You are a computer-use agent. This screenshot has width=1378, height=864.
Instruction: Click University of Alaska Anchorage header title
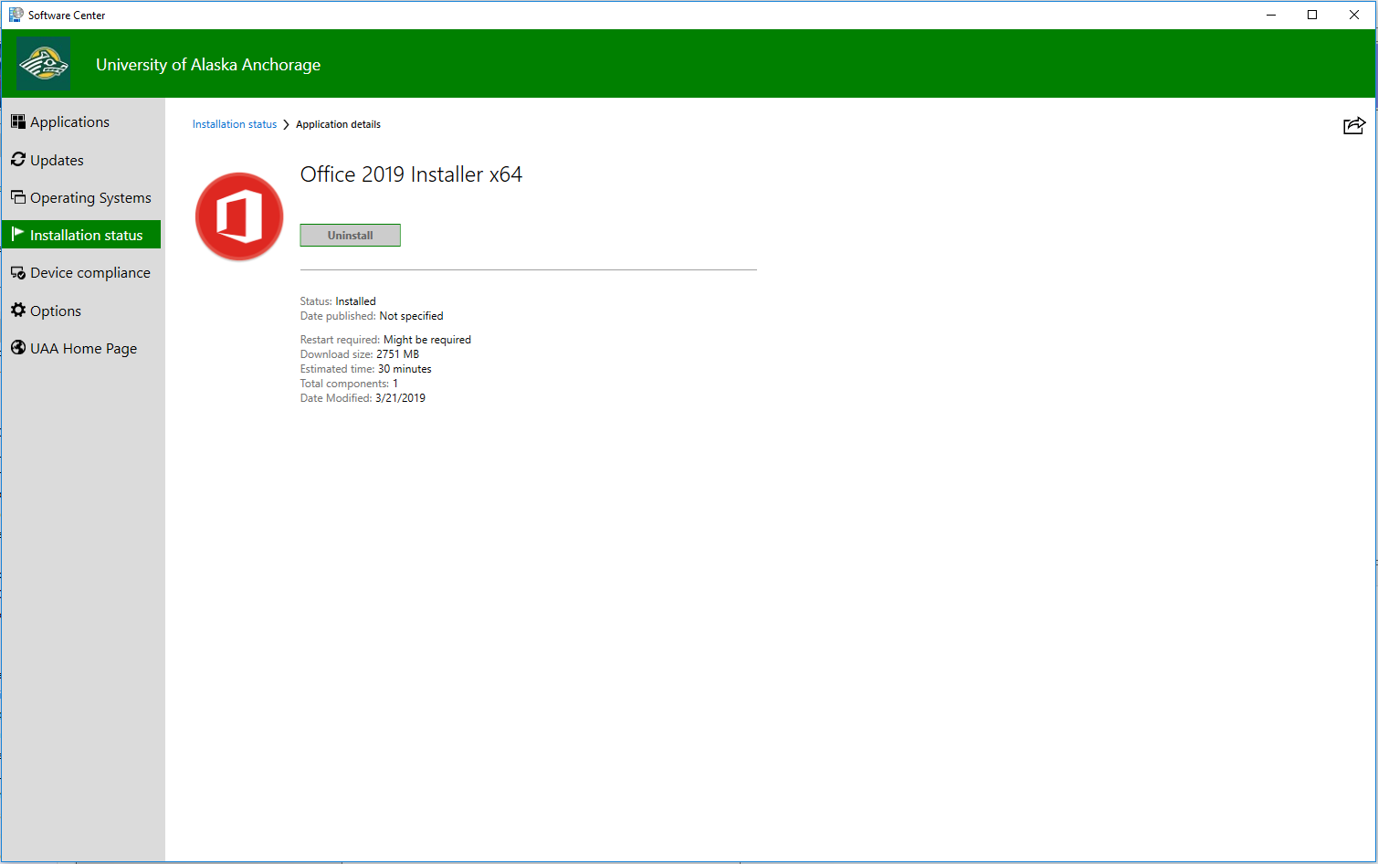(208, 65)
